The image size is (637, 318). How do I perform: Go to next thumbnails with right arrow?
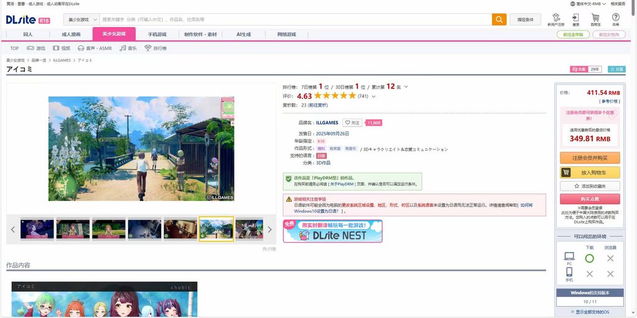pos(269,230)
